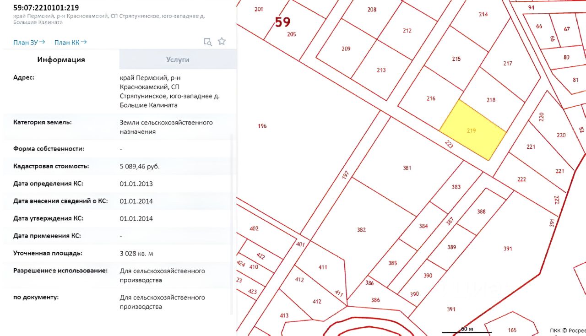The height and width of the screenshot is (336, 586).
Task: Select parcel 384 on the map
Action: coord(423,226)
